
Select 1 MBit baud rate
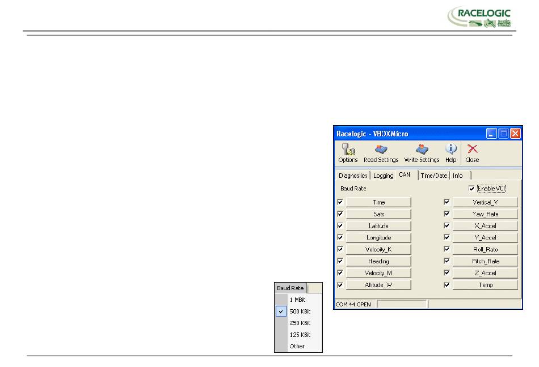[x=298, y=300]
